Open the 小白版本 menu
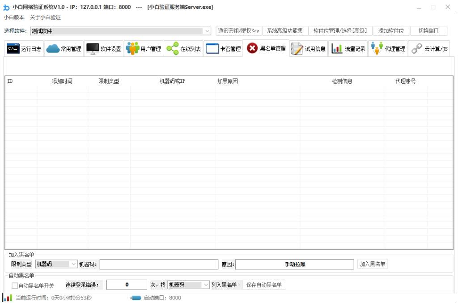 point(14,17)
